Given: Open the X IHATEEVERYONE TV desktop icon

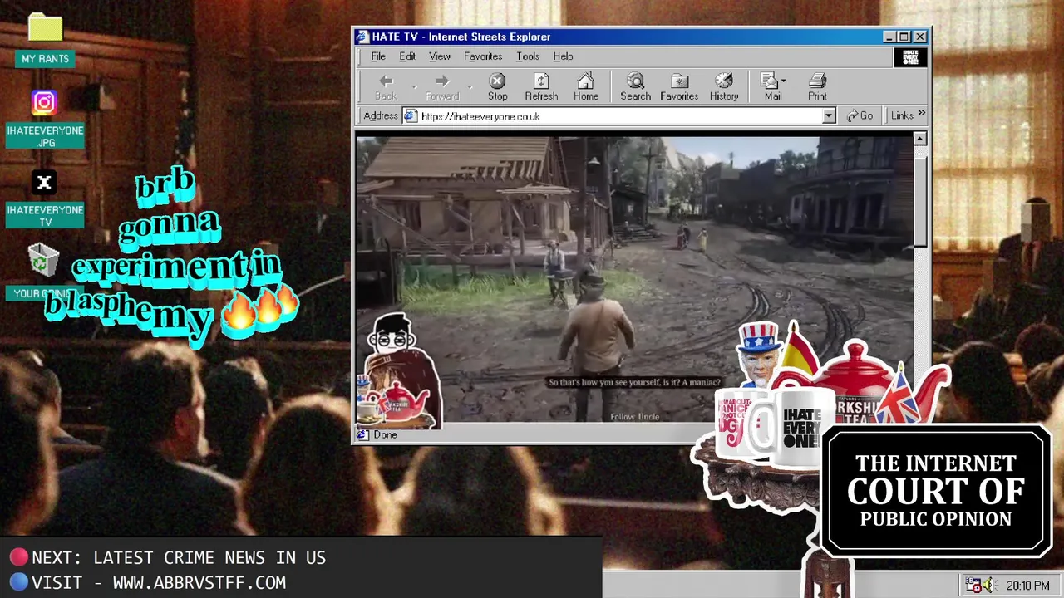Looking at the screenshot, I should click(45, 199).
